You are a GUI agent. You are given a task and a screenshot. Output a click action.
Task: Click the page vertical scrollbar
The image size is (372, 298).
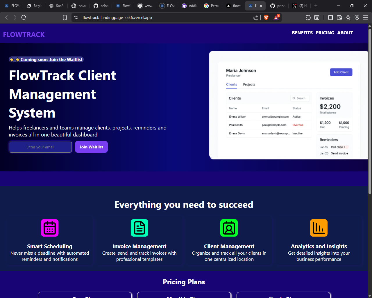click(x=370, y=111)
